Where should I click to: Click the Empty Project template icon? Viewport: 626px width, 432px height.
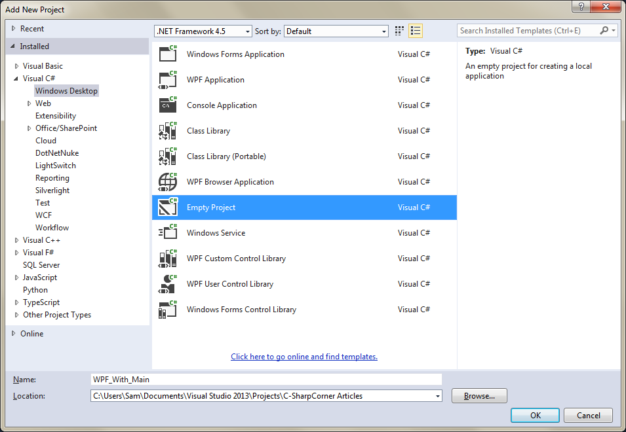click(x=168, y=207)
